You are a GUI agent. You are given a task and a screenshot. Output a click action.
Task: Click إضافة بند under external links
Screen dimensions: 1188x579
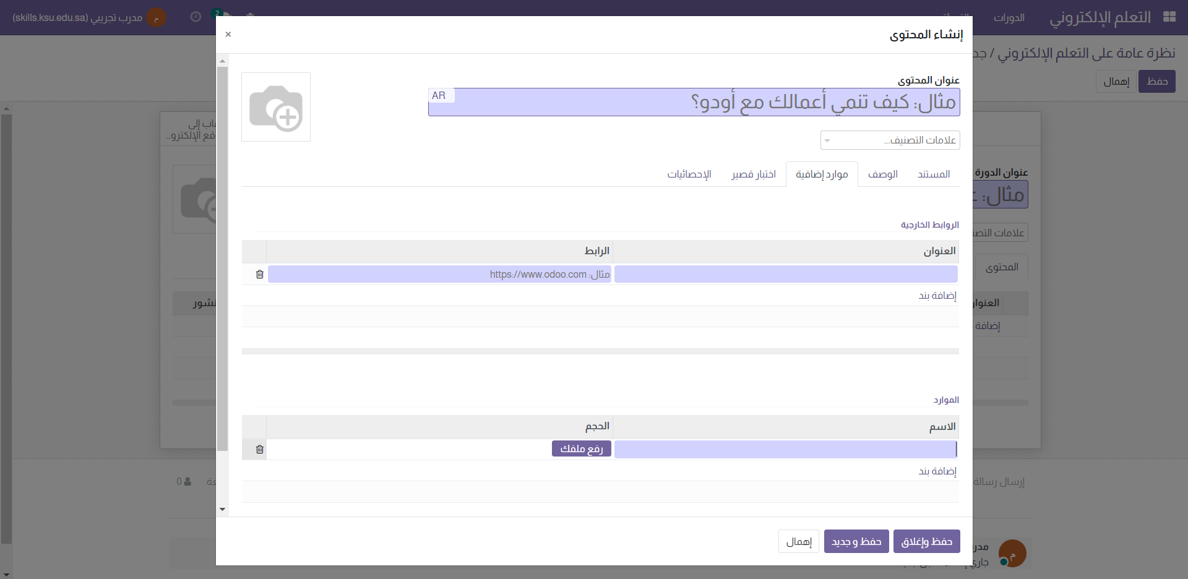937,296
